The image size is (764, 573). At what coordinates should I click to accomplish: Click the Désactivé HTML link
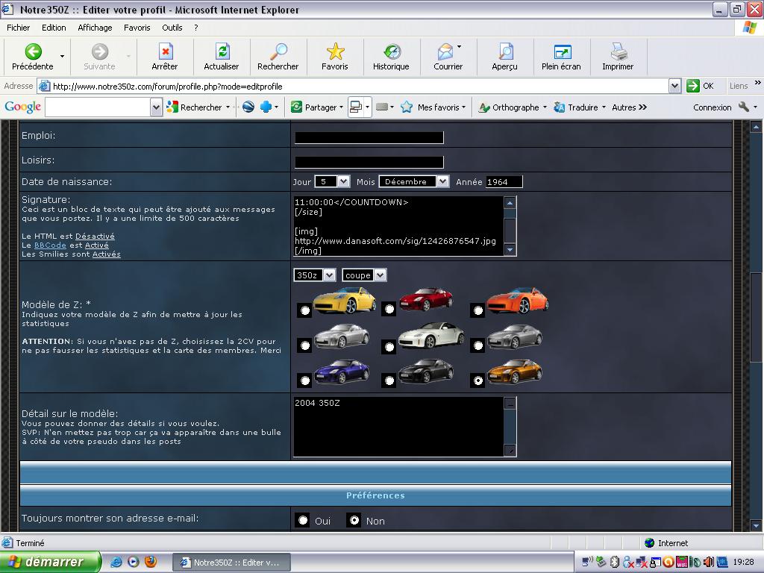click(95, 237)
